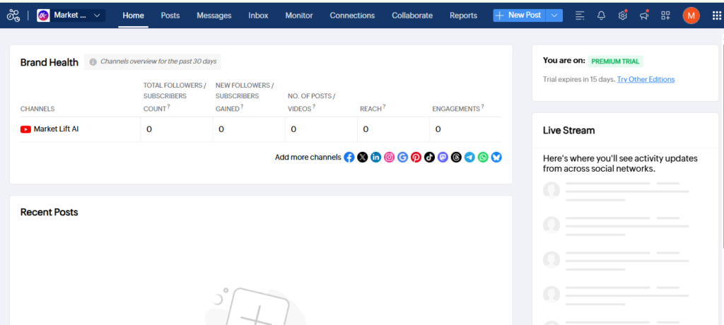The width and height of the screenshot is (724, 325).
Task: Open the Collaborate tab
Action: [412, 16]
